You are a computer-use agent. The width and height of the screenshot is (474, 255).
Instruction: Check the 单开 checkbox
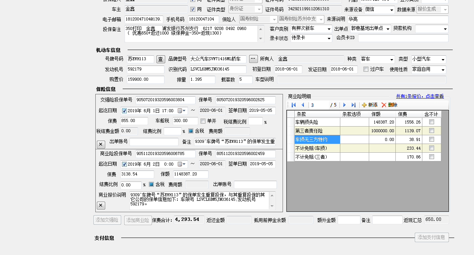coord(203,121)
